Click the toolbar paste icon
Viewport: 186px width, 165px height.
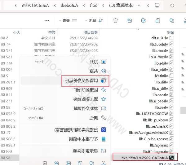(x=158, y=21)
